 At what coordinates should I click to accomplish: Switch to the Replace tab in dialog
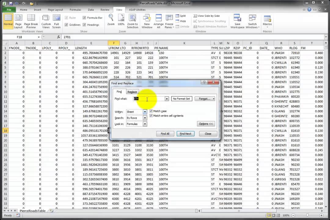click(132, 92)
